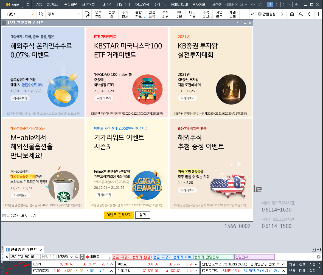
Task: Expand the KQ프로그램 ticker row
Action: 283,271
